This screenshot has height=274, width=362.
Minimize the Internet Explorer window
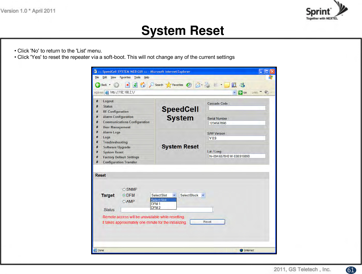[x=261, y=71]
